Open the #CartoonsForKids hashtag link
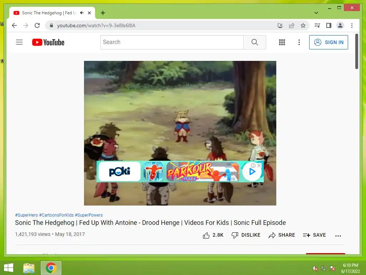This screenshot has height=275, width=366. pos(56,215)
